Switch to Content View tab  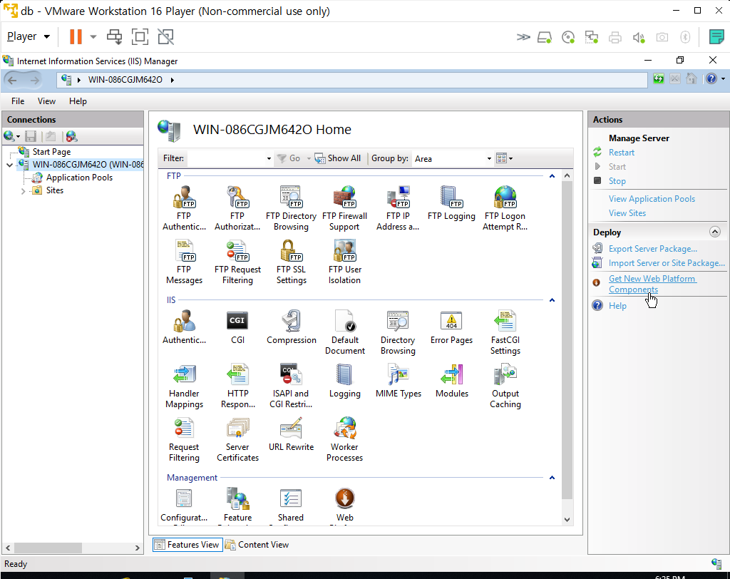[x=257, y=545]
